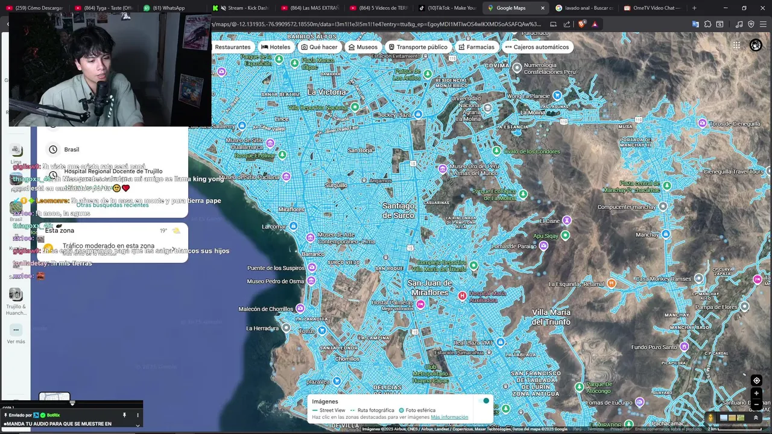The image size is (772, 434).
Task: Open the Ver más sidebar button
Action: tap(16, 334)
